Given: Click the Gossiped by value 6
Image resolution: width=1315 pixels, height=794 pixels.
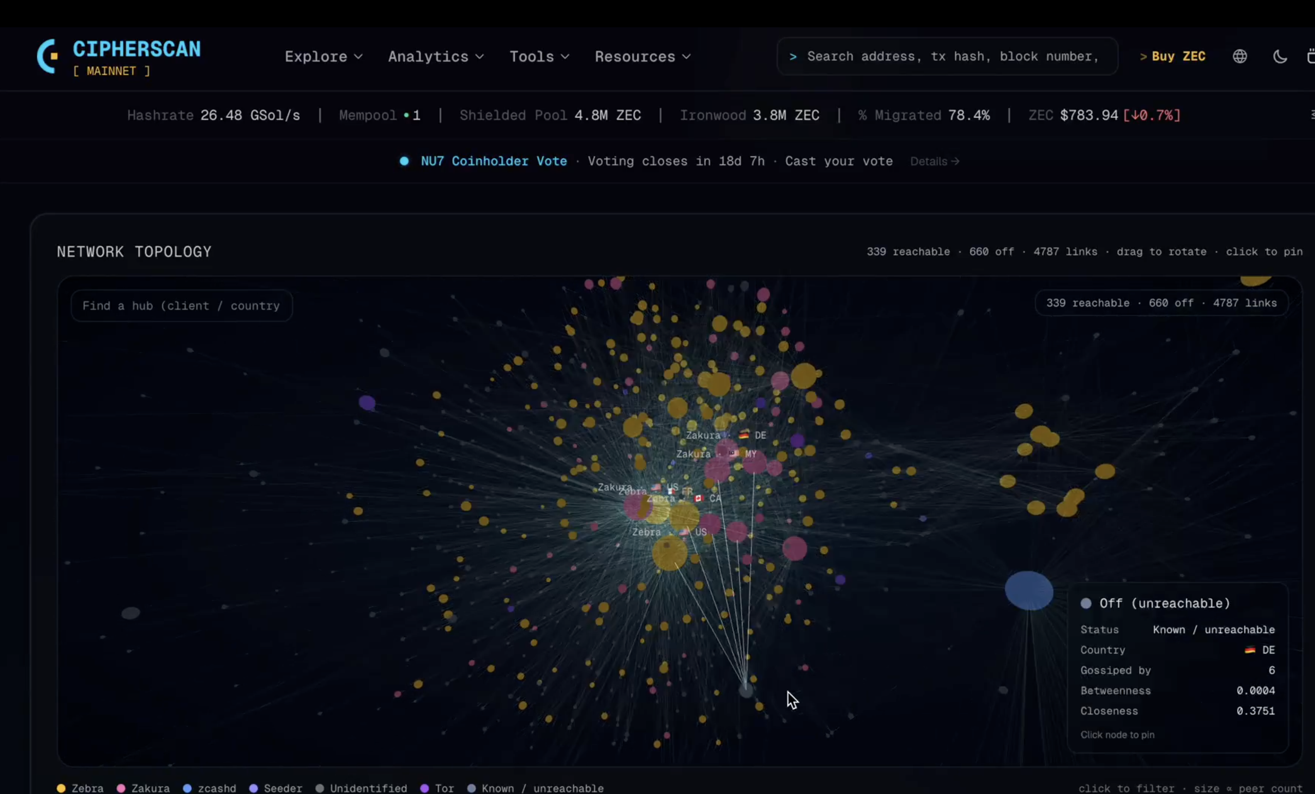Looking at the screenshot, I should coord(1272,670).
